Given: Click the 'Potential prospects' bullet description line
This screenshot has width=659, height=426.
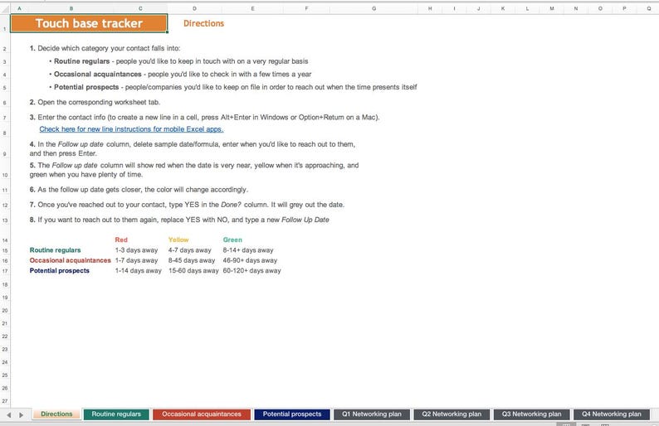Looking at the screenshot, I should tap(233, 87).
